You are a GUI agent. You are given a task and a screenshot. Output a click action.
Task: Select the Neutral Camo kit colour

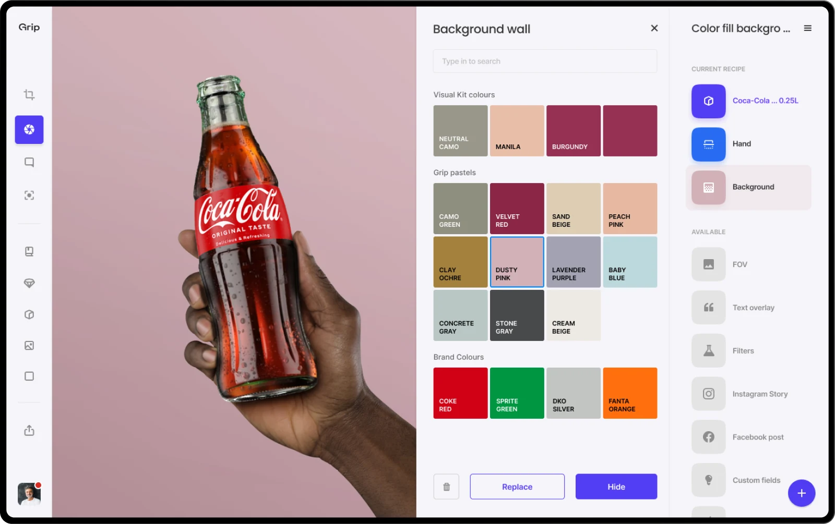tap(460, 131)
